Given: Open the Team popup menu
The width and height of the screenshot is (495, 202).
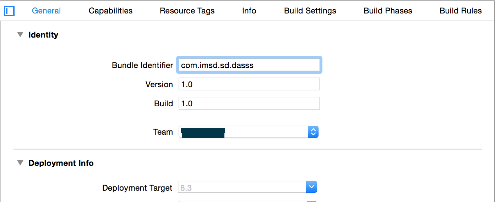Looking at the screenshot, I should 249,132.
